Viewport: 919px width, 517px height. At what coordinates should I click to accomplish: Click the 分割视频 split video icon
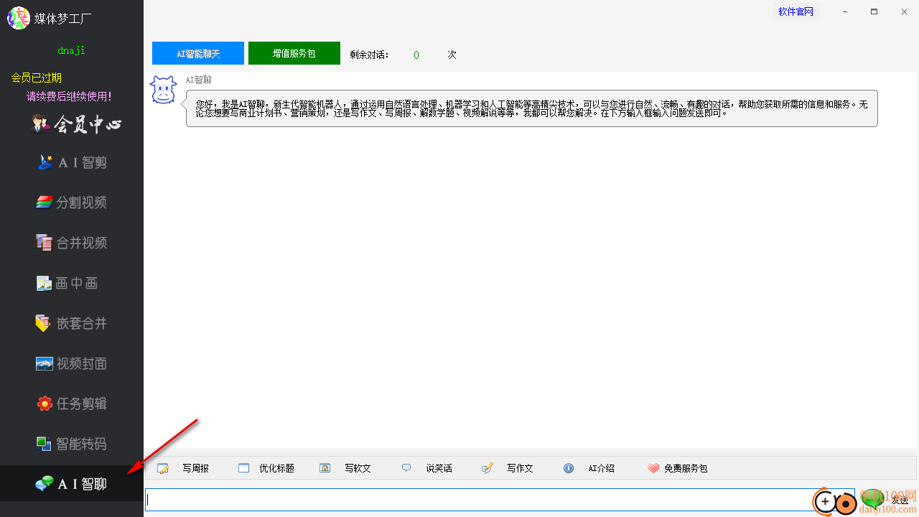45,202
